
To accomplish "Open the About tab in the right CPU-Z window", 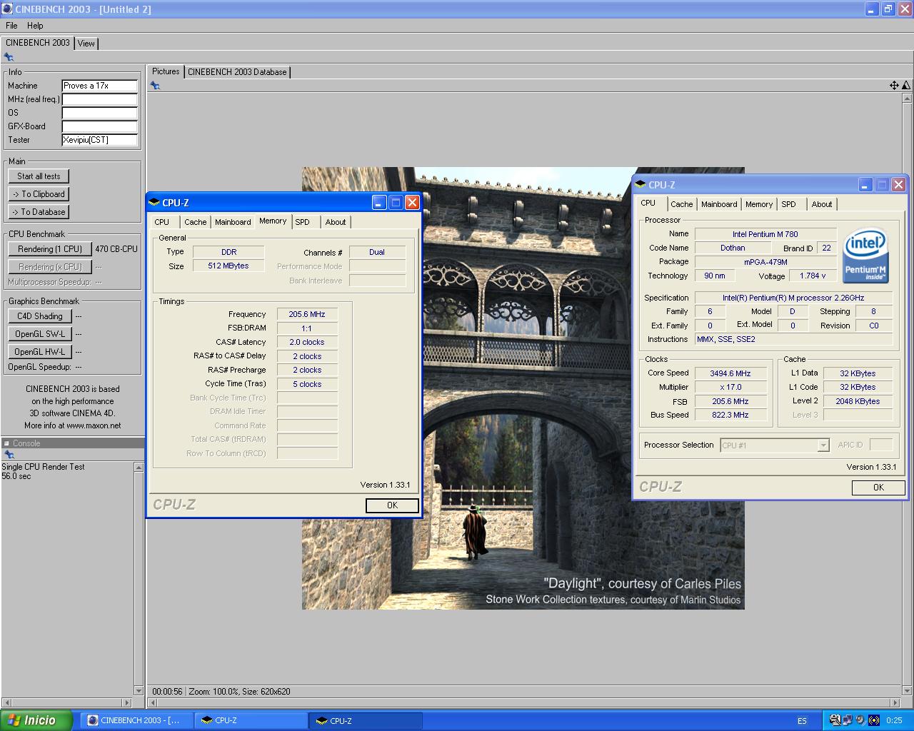I will pyautogui.click(x=822, y=204).
